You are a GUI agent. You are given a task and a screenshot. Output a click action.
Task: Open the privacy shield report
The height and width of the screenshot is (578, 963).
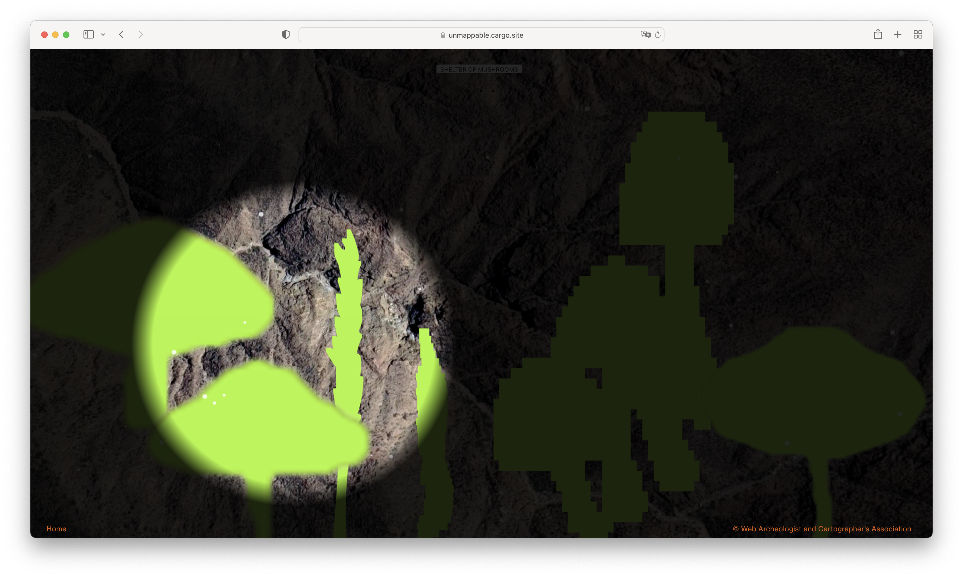tap(286, 35)
